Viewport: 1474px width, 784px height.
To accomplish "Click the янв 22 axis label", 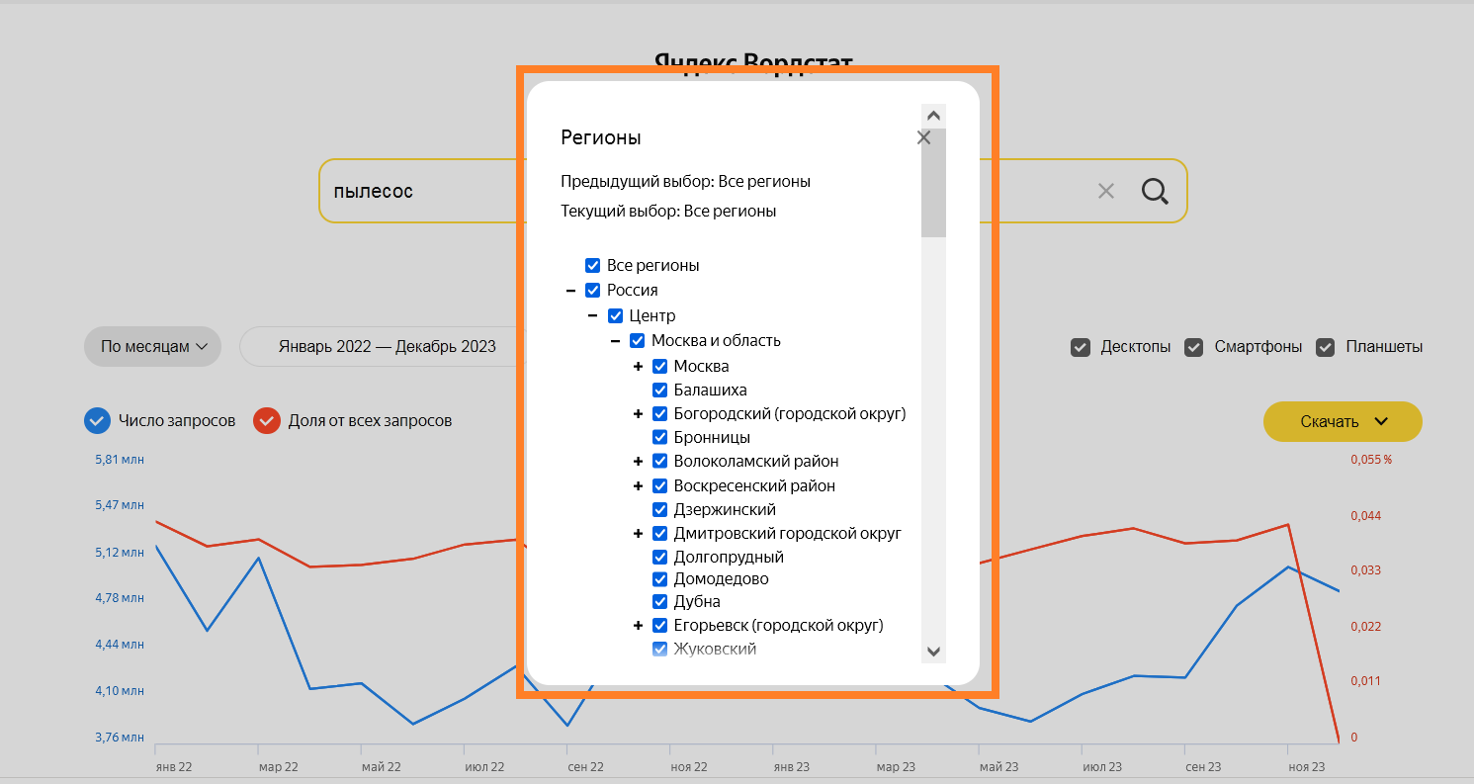I will click(173, 767).
